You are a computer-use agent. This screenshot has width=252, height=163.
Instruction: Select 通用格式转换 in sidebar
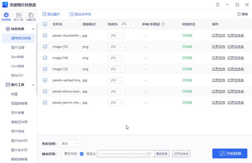18,38
